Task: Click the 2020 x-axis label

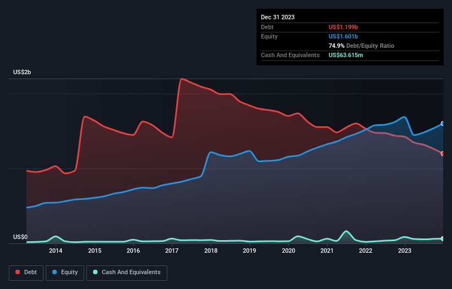Action: pos(288,251)
